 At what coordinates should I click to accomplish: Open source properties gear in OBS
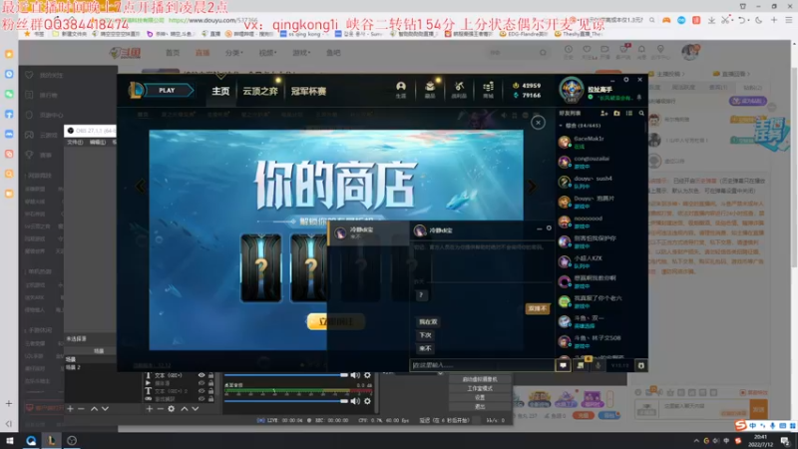pos(172,409)
